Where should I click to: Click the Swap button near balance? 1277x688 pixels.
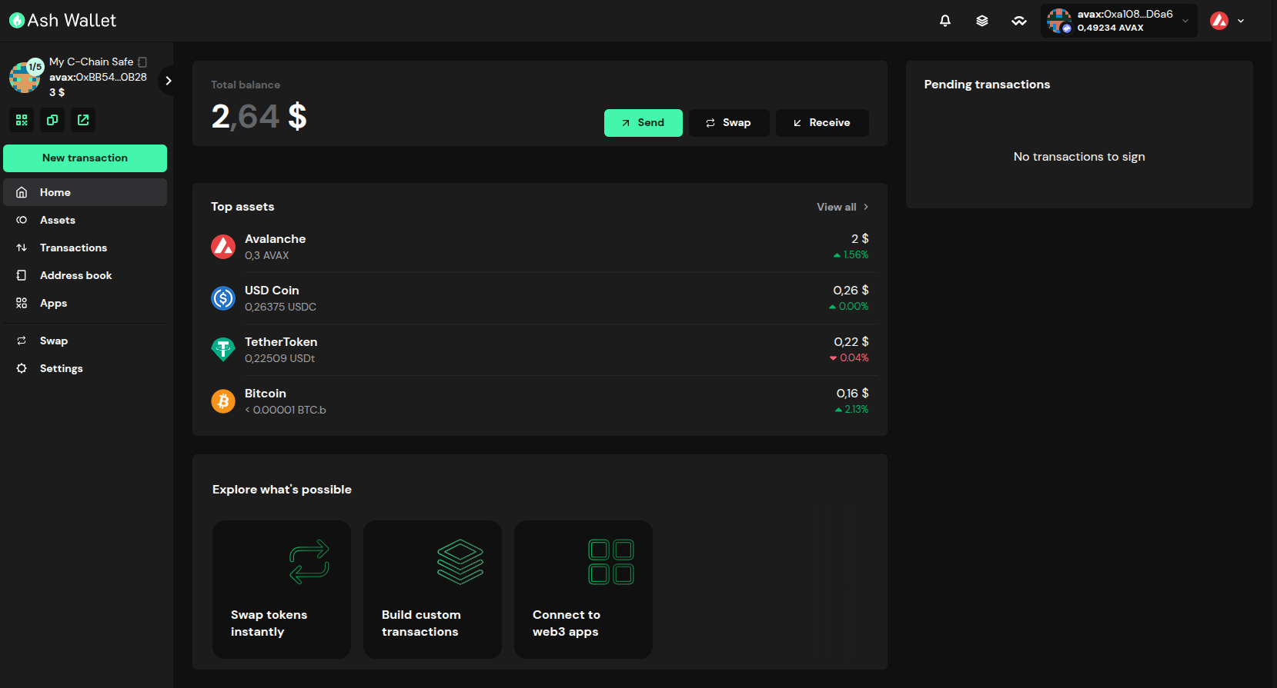pos(729,123)
